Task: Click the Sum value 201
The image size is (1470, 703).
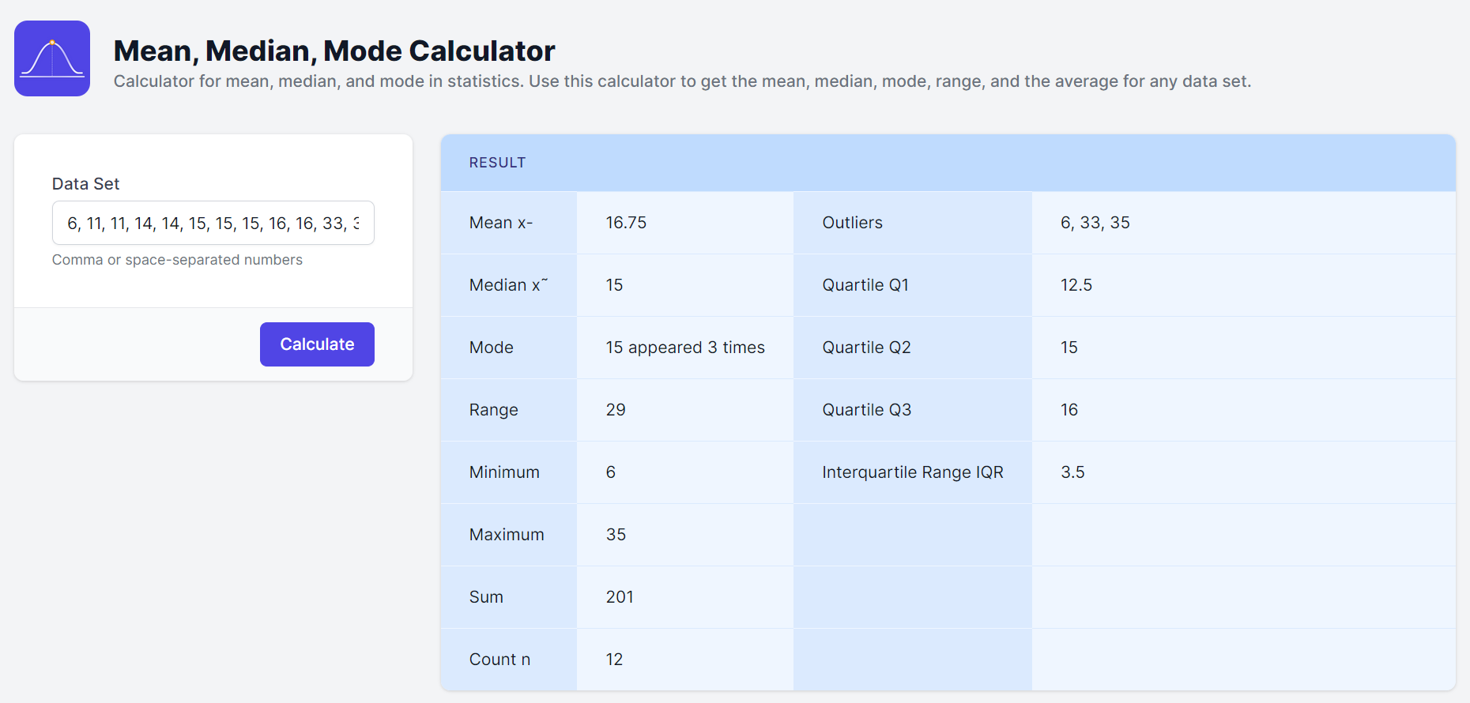Action: pyautogui.click(x=620, y=597)
